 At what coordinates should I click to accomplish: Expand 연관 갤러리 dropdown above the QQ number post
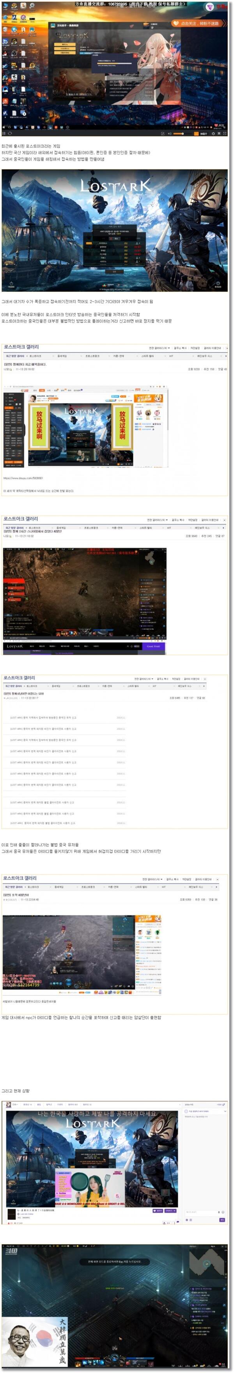point(152,880)
